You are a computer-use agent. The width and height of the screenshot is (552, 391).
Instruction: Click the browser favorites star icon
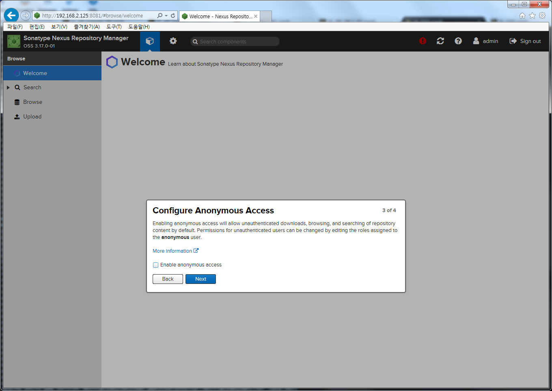[533, 15]
